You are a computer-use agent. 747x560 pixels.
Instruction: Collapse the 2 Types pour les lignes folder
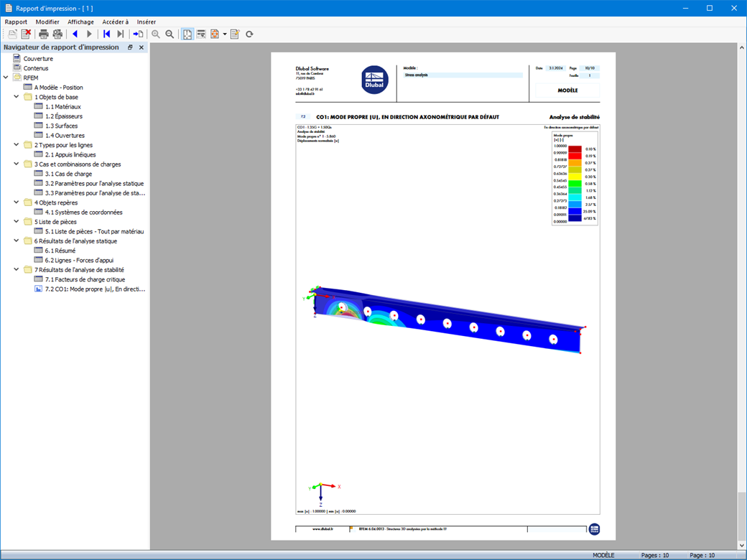click(17, 144)
